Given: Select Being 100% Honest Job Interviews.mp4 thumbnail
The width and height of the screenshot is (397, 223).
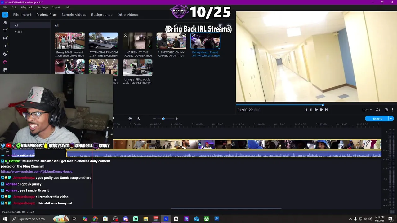Looking at the screenshot, I should click(x=70, y=41).
